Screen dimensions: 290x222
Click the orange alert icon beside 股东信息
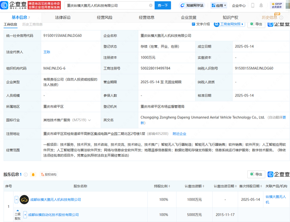click(x=33, y=174)
